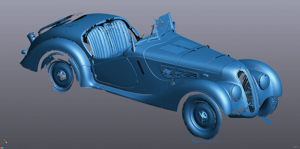Select the larger right headlight
300x149 pixels.
tap(264, 81)
